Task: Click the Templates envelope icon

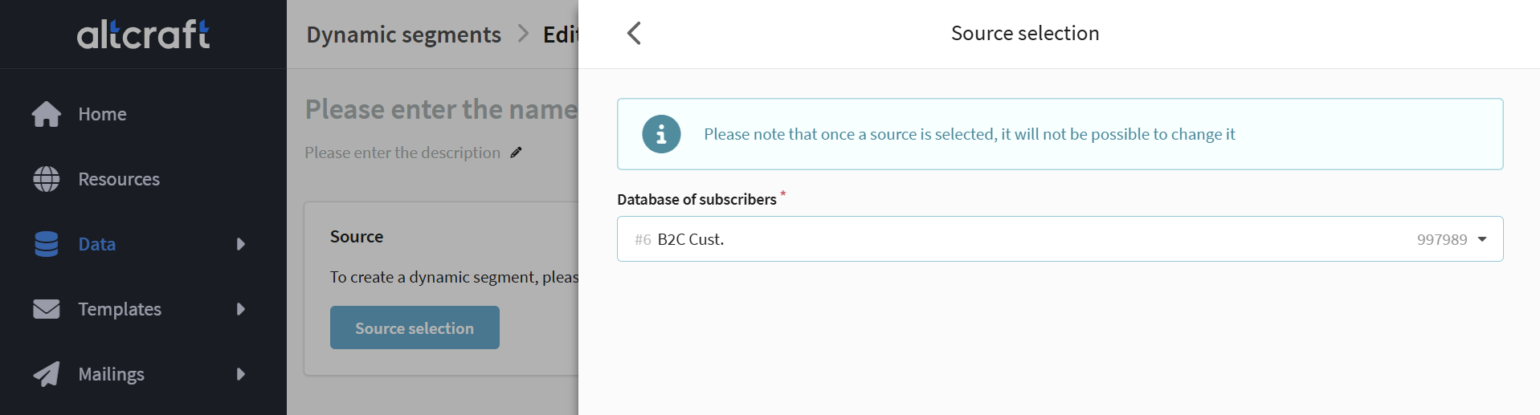Action: coord(47,309)
